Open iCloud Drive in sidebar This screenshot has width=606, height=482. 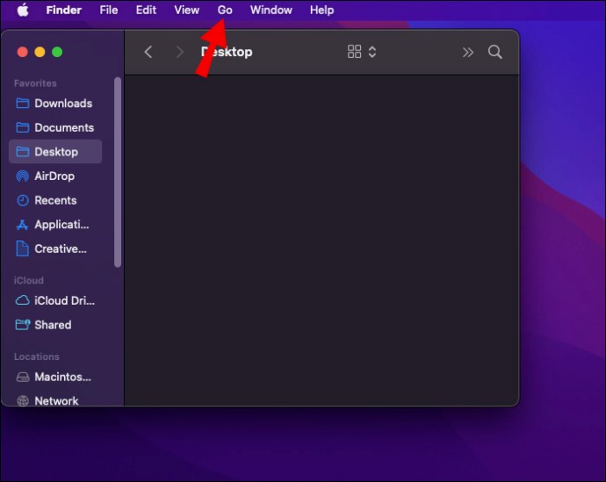click(55, 300)
